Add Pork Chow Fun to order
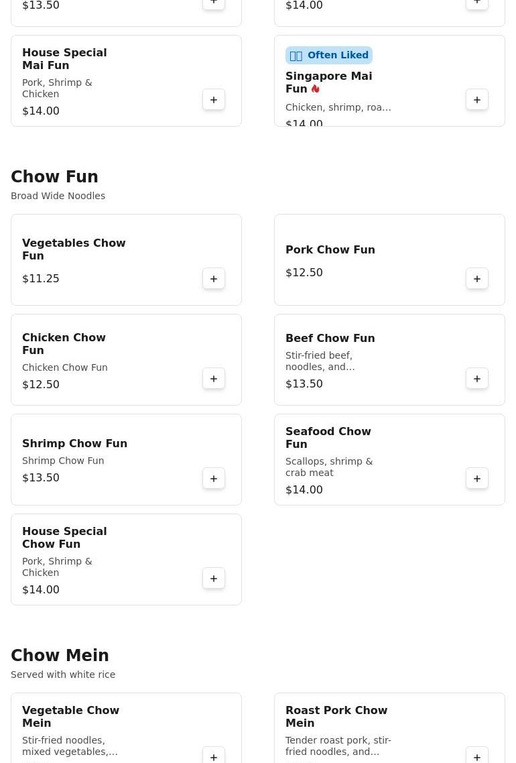Image resolution: width=516 pixels, height=763 pixels. [x=477, y=279]
